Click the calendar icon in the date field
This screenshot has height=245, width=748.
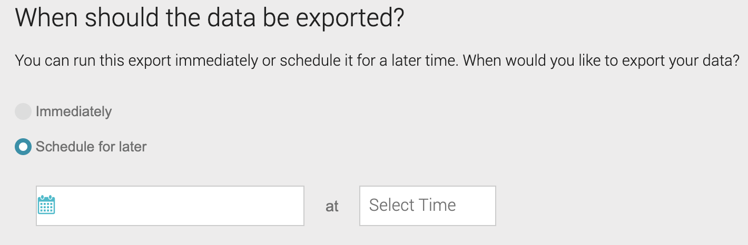[47, 205]
